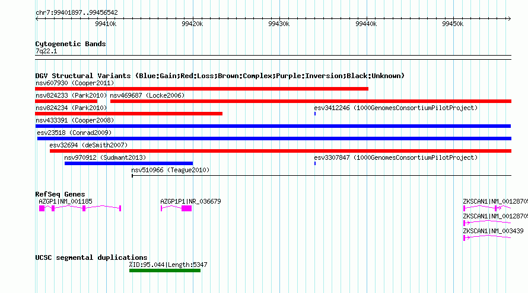Click the nsv824233 (Park2010) red bar
Image resolution: width=528 pixels, height=293 pixels.
point(66,101)
